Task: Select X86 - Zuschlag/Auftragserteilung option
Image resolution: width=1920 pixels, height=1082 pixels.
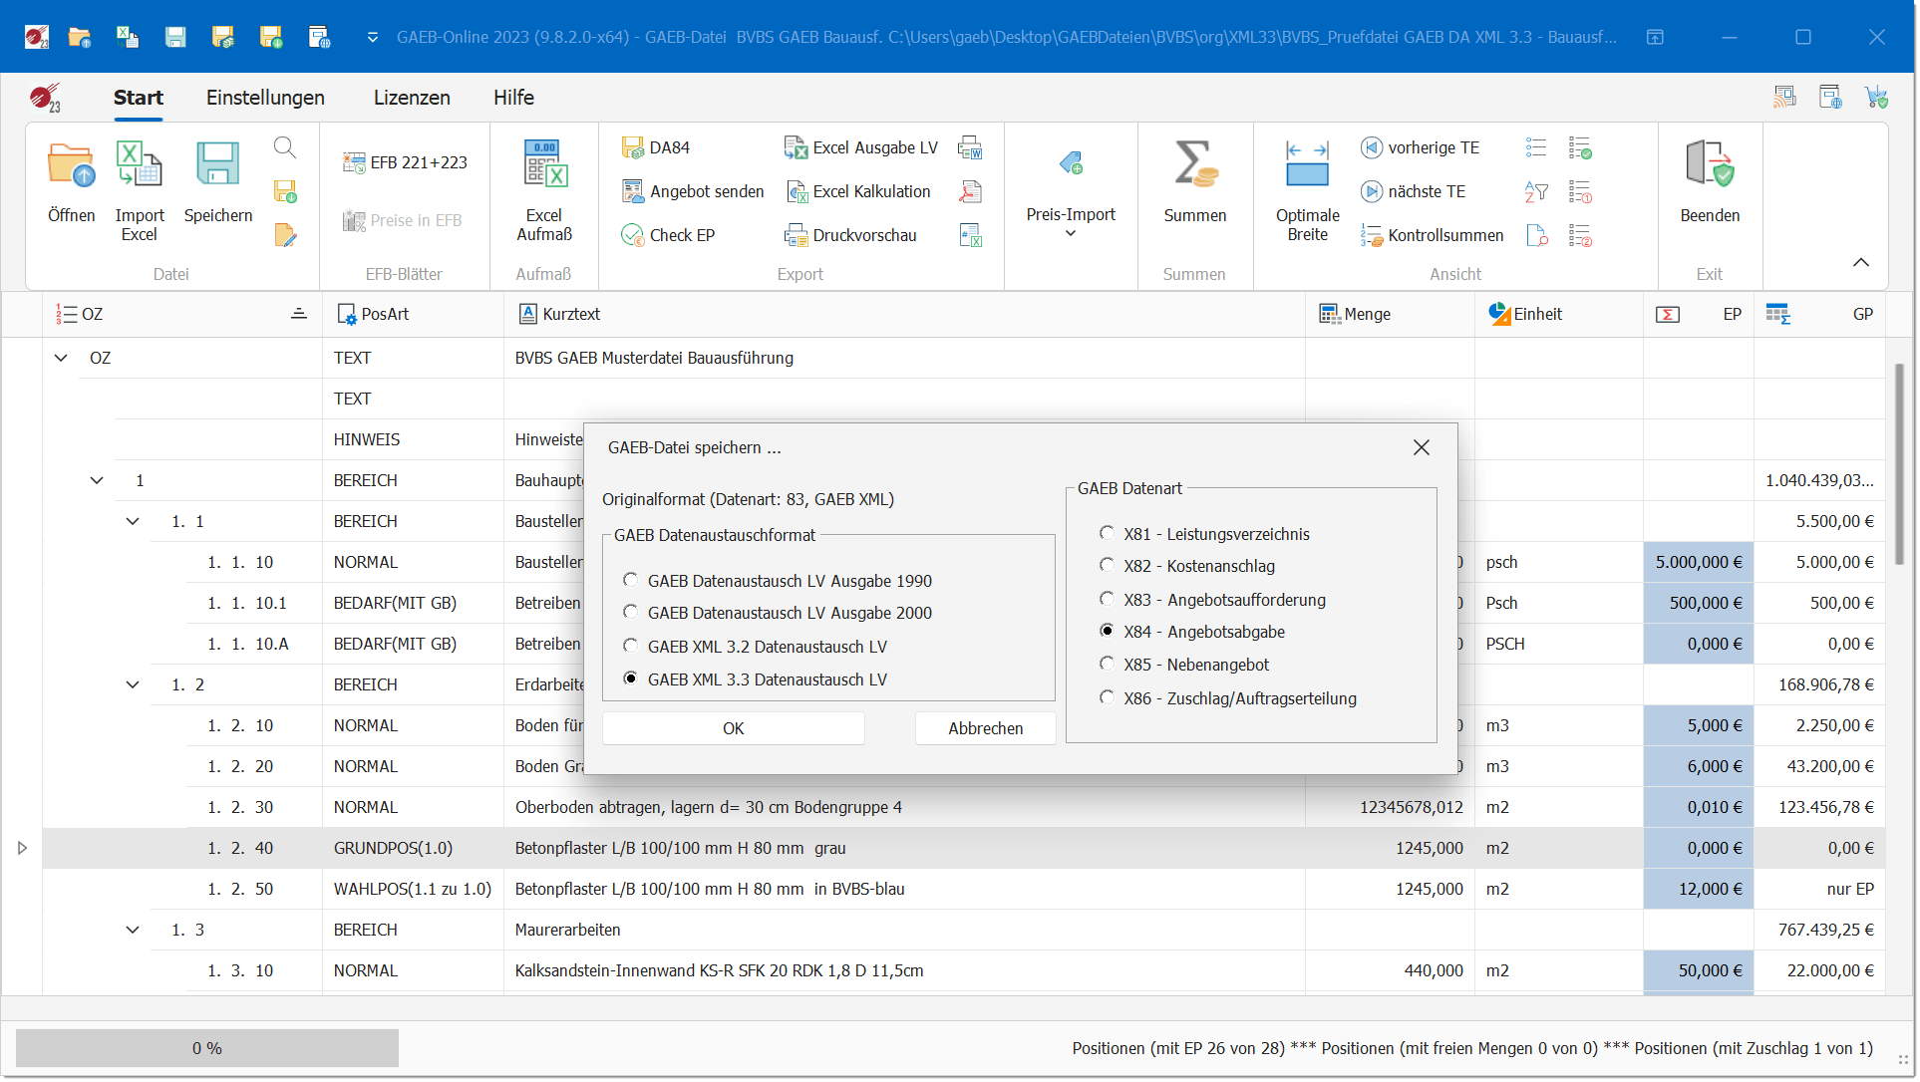Action: click(1107, 697)
